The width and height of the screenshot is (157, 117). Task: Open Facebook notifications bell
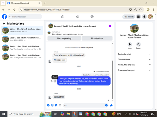click(x=144, y=17)
